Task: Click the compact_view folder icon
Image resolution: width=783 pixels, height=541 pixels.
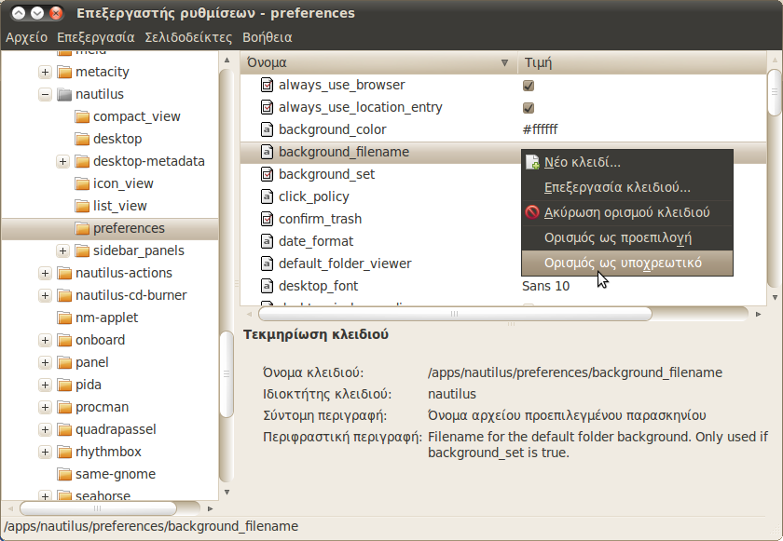Action: 82,116
